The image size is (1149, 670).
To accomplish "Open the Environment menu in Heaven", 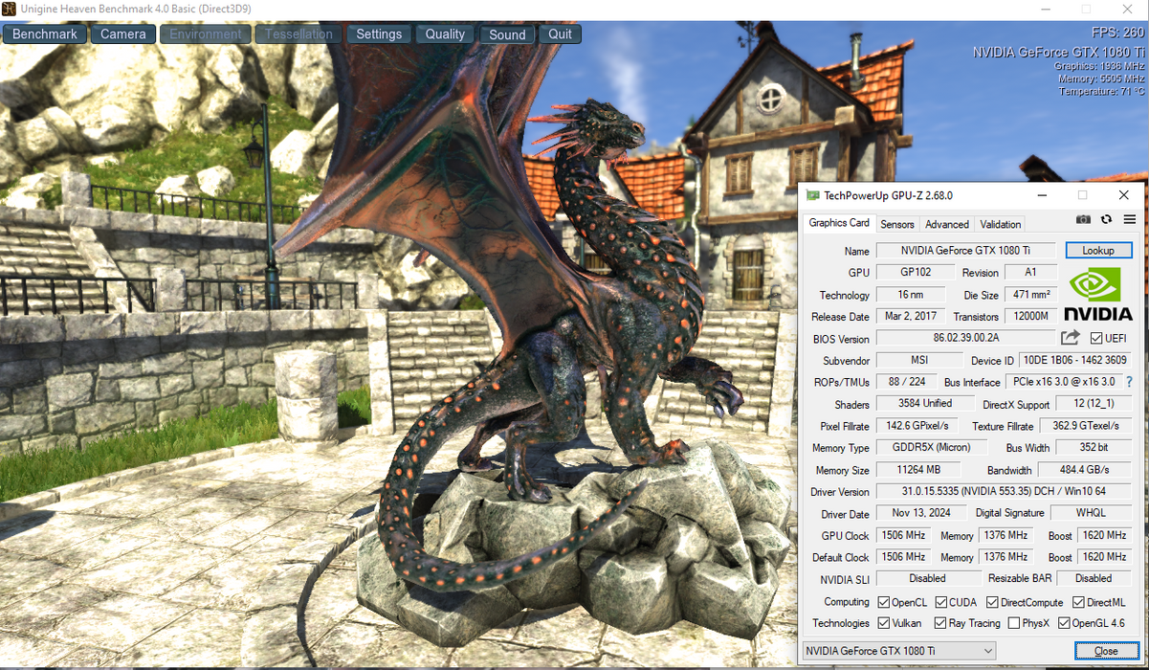I will 206,33.
